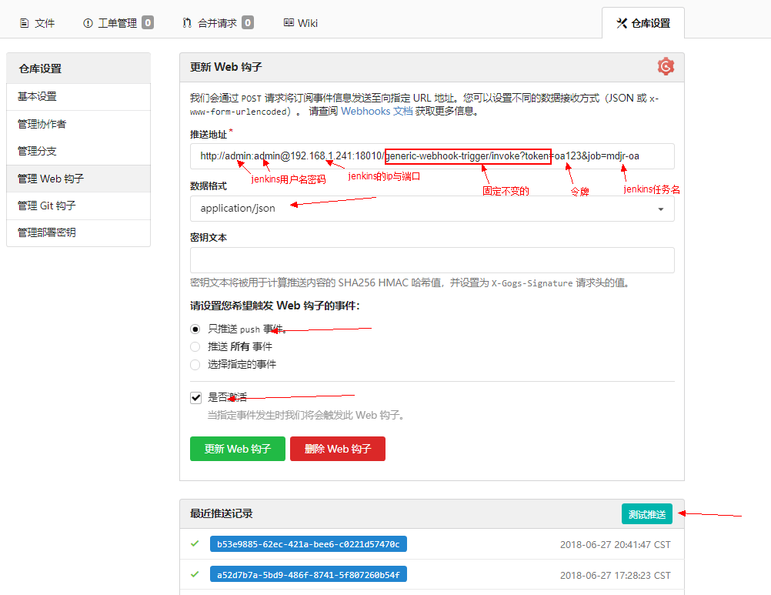Click the 推送地址 field label
Screen dimensions: 771x595
(x=209, y=134)
